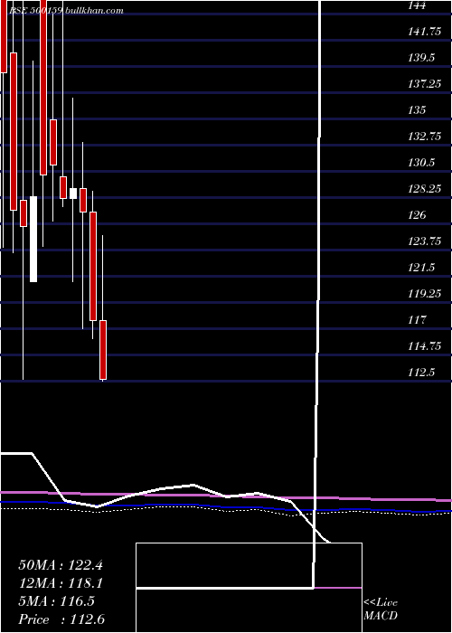The width and height of the screenshot is (452, 633).
Task: Click the 5MA : 116.5 readout
Action: (56, 601)
